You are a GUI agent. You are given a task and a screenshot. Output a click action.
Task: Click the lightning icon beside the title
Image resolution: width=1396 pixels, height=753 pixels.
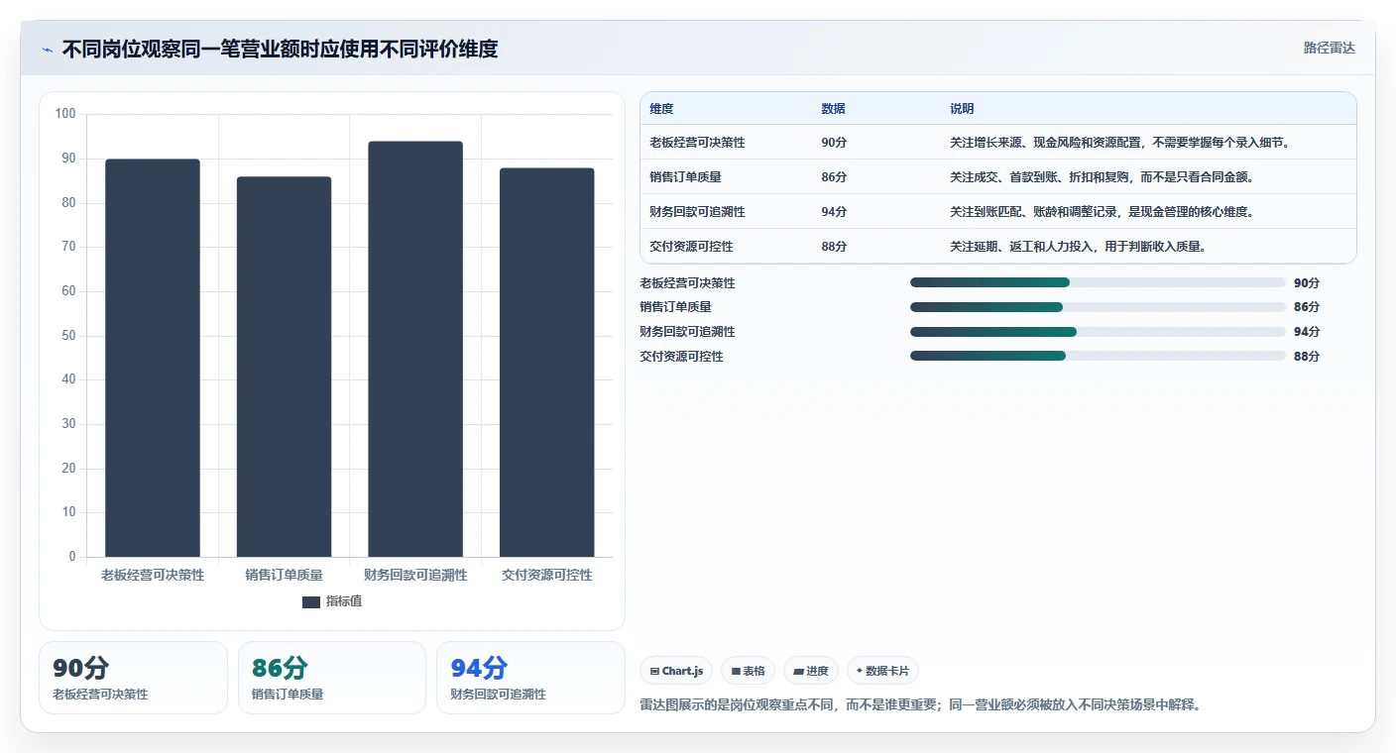click(x=47, y=50)
